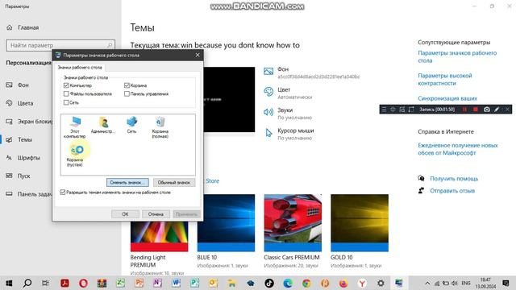Open OneNote from the taskbar
516x290 pixels.
click(158, 283)
